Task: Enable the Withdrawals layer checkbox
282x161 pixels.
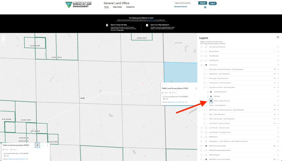Action: click(206, 137)
